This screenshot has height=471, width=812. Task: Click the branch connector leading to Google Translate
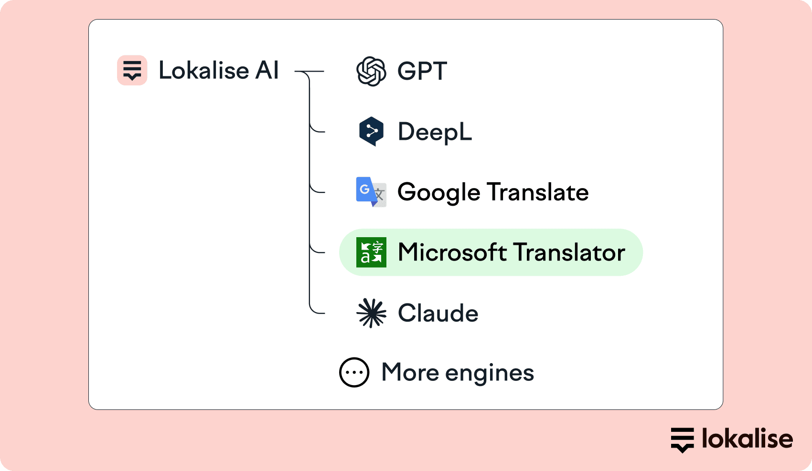[318, 192]
